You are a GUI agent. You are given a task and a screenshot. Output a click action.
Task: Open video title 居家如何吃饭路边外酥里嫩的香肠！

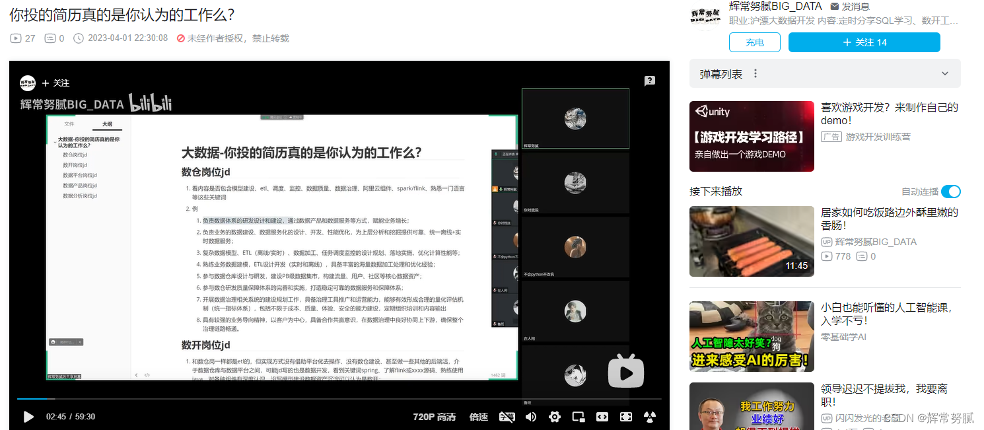889,219
